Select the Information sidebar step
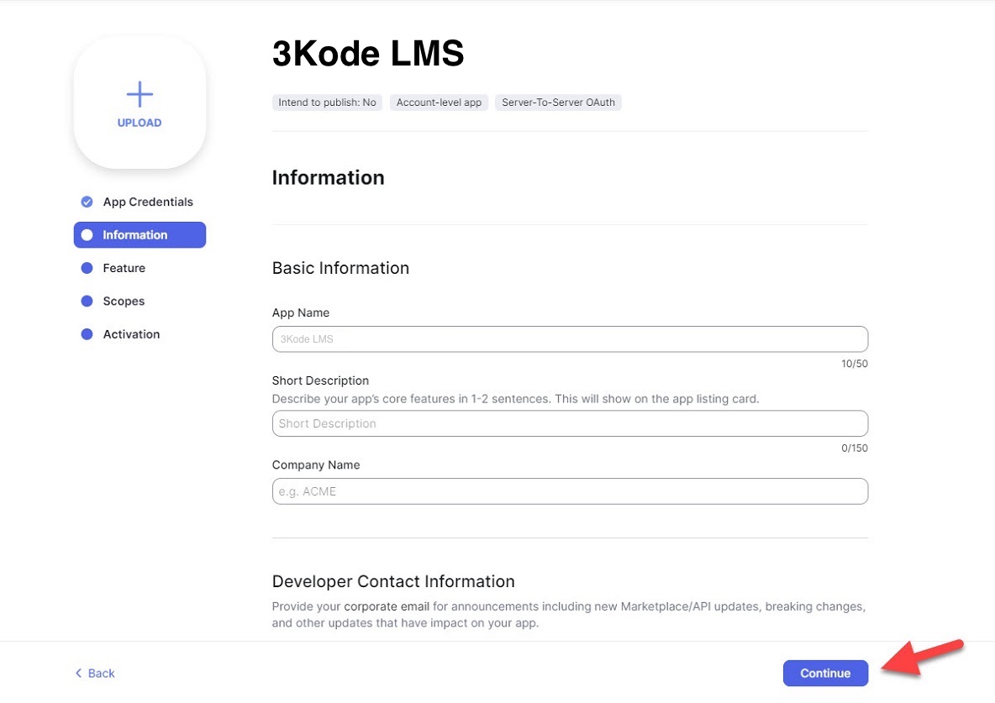 (135, 235)
